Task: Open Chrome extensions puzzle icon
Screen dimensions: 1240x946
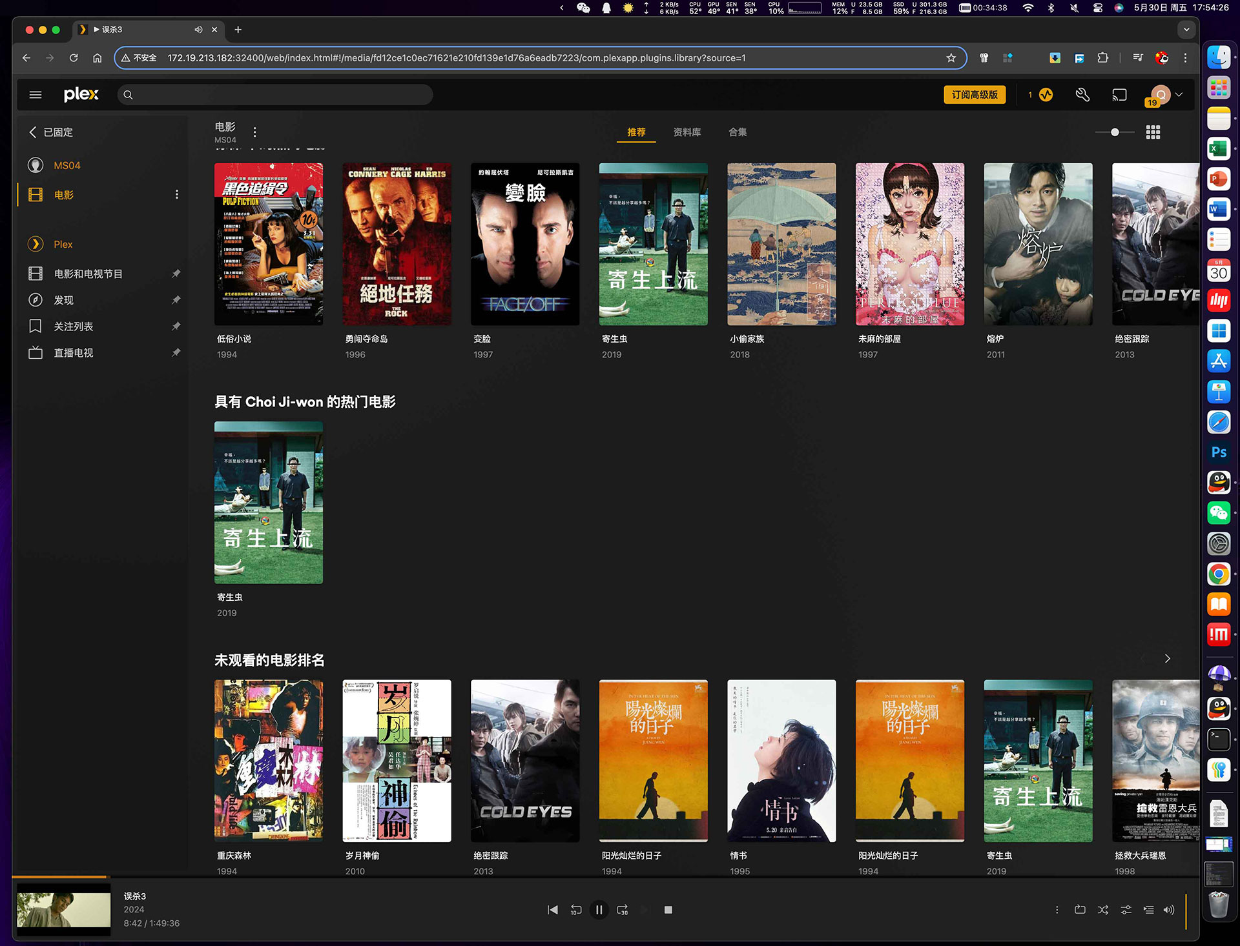Action: pyautogui.click(x=1103, y=58)
